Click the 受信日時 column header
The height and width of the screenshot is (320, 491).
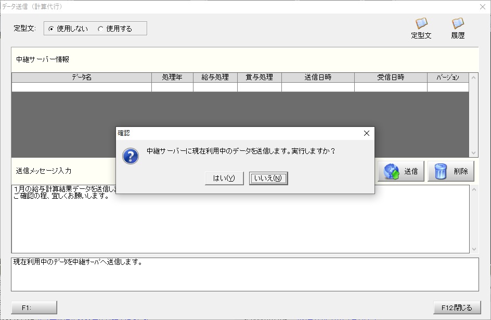coord(391,78)
